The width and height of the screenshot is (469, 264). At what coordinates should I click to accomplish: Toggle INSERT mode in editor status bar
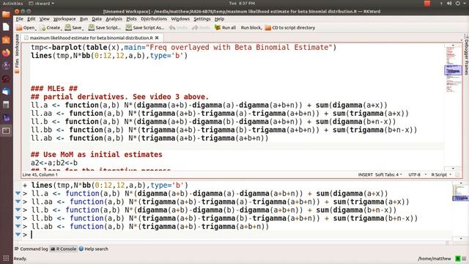[365, 175]
